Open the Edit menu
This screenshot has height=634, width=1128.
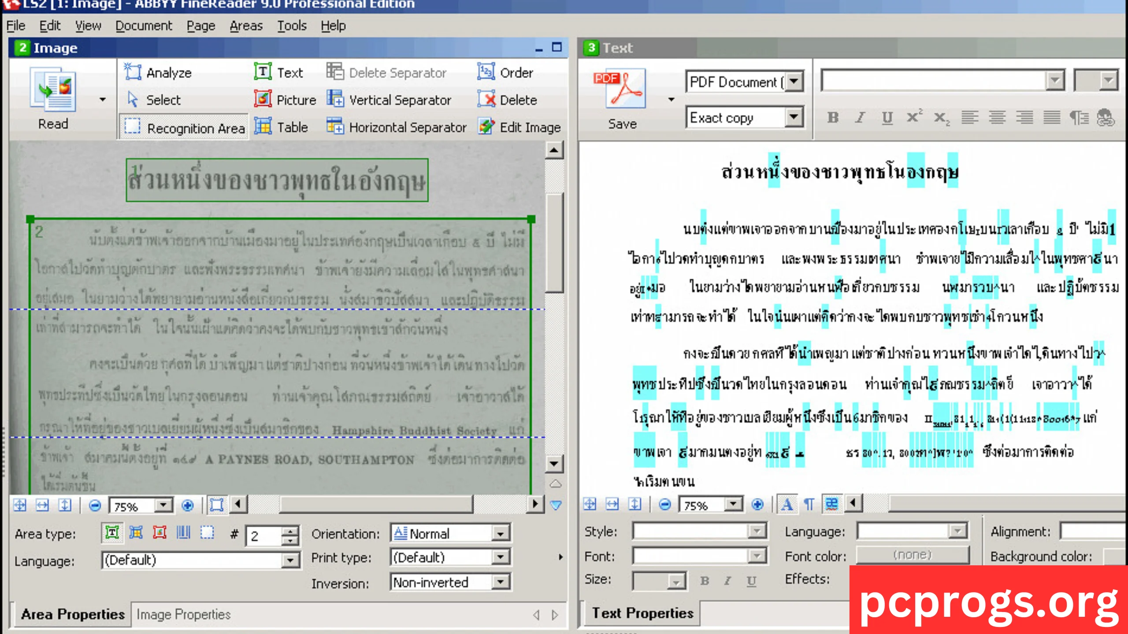click(x=50, y=26)
